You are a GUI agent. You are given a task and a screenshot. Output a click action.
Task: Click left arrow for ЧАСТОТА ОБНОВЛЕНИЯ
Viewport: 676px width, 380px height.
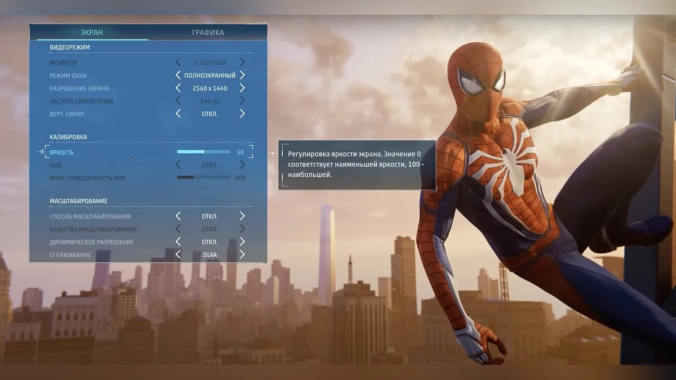point(178,101)
